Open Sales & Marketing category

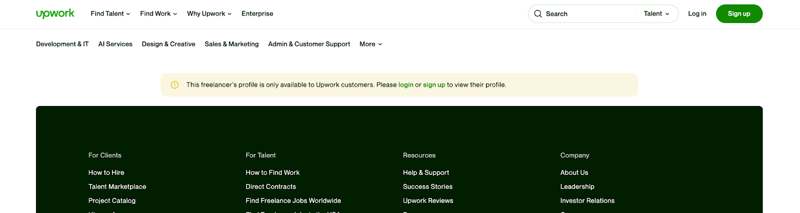[231, 44]
